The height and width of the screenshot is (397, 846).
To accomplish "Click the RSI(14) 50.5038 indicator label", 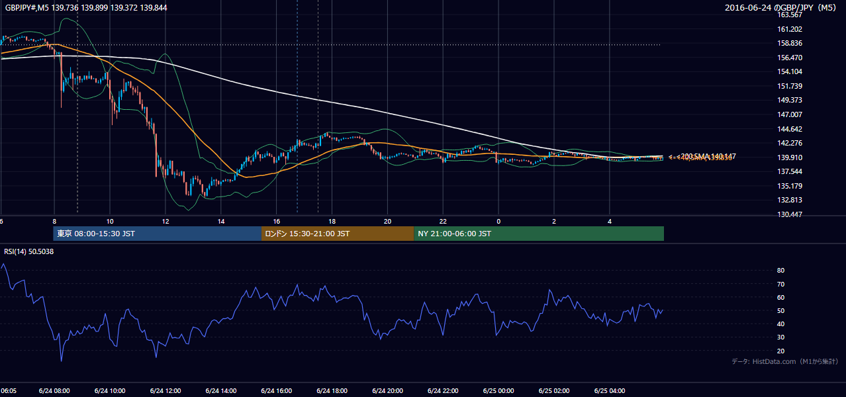I will tap(30, 251).
